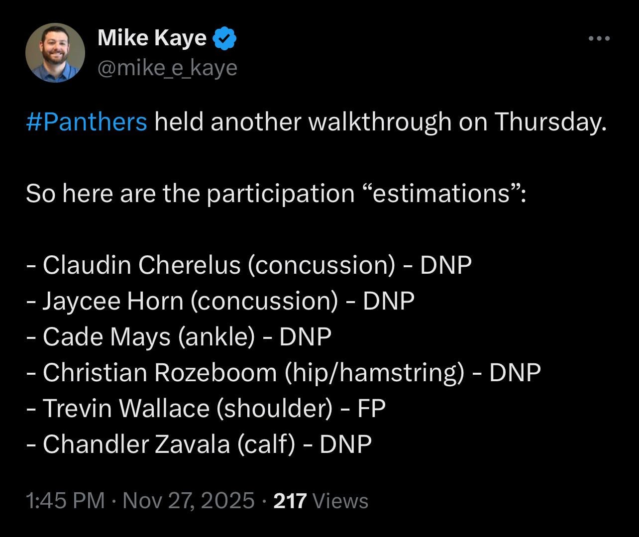Image resolution: width=639 pixels, height=537 pixels.
Task: Open the #Panthers hashtag
Action: coord(87,121)
